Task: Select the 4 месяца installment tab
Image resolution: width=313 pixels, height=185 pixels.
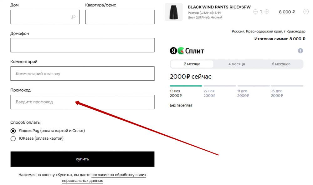Action: coord(236,64)
